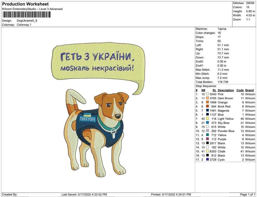Screen dimensions: 257x197
Task: Click the stitch count '5040' in row 1
Action: (x=213, y=94)
